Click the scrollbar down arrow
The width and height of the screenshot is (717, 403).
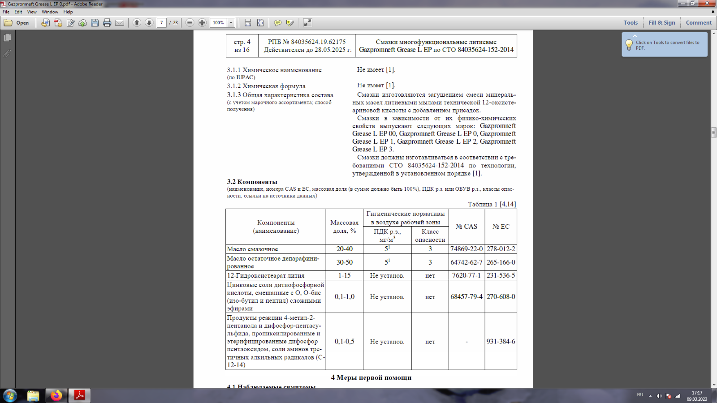[713, 385]
